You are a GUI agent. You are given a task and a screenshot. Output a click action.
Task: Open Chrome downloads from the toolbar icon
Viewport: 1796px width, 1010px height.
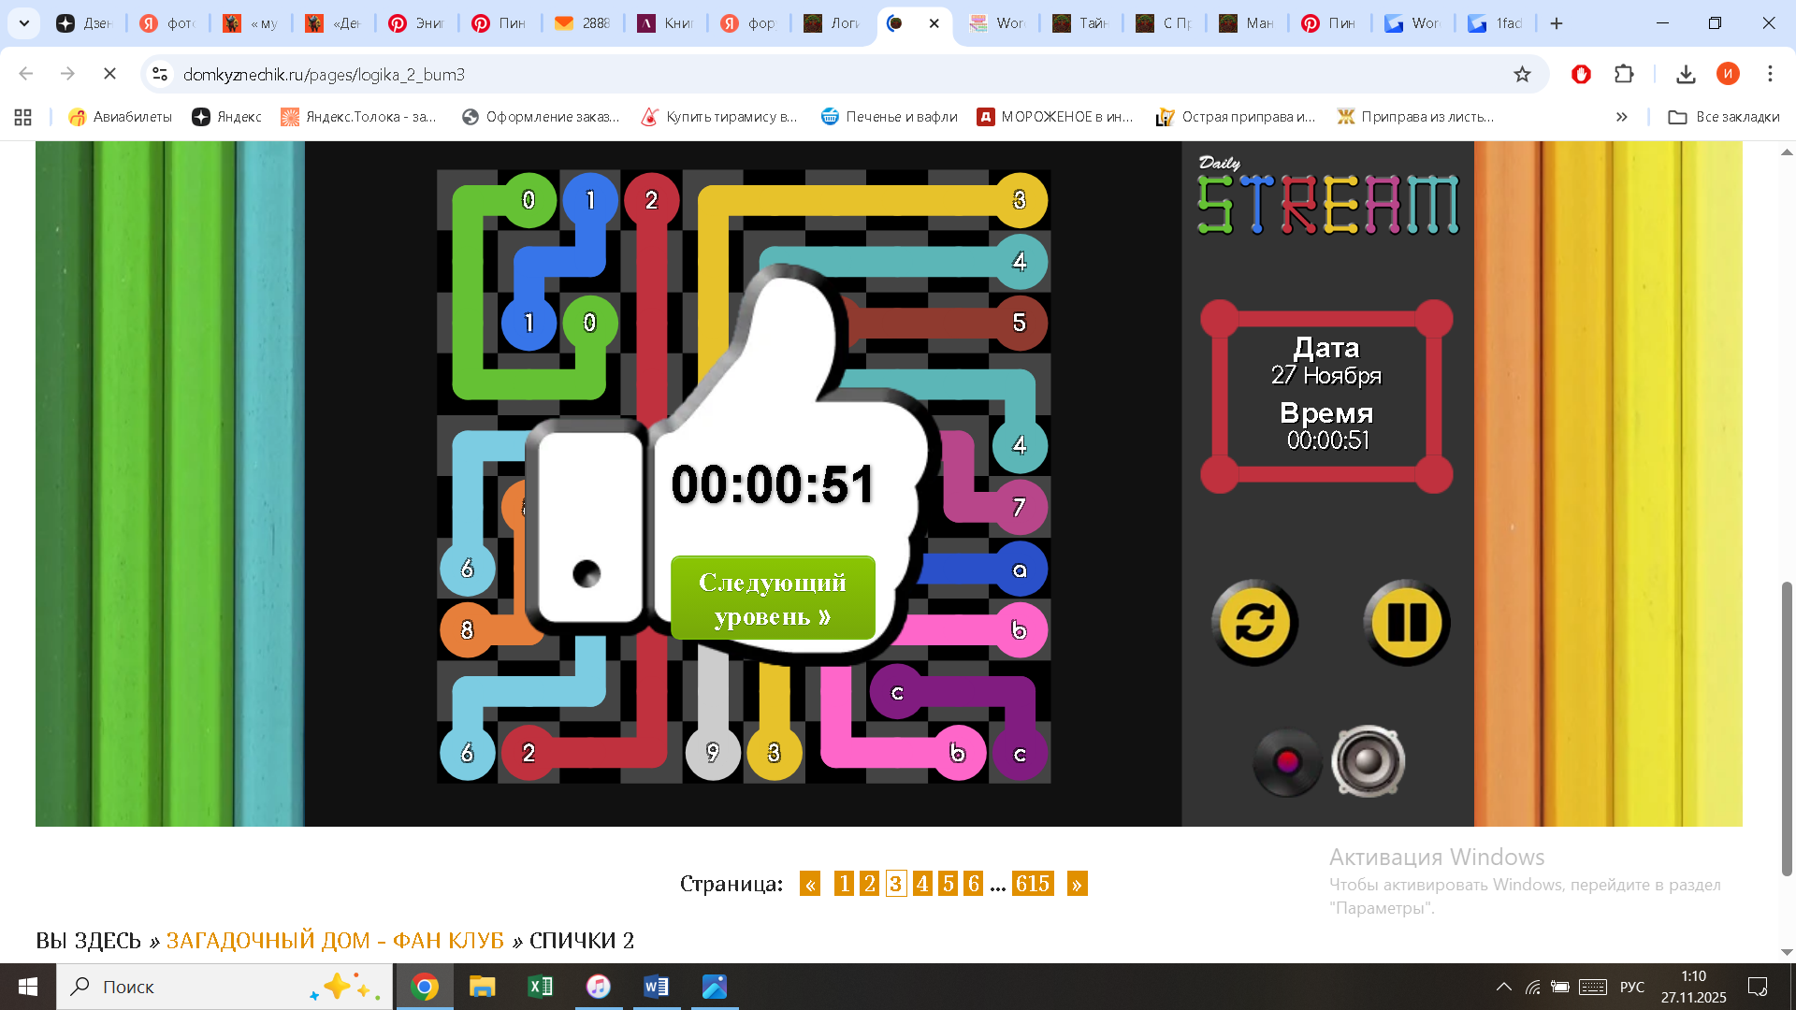tap(1687, 74)
